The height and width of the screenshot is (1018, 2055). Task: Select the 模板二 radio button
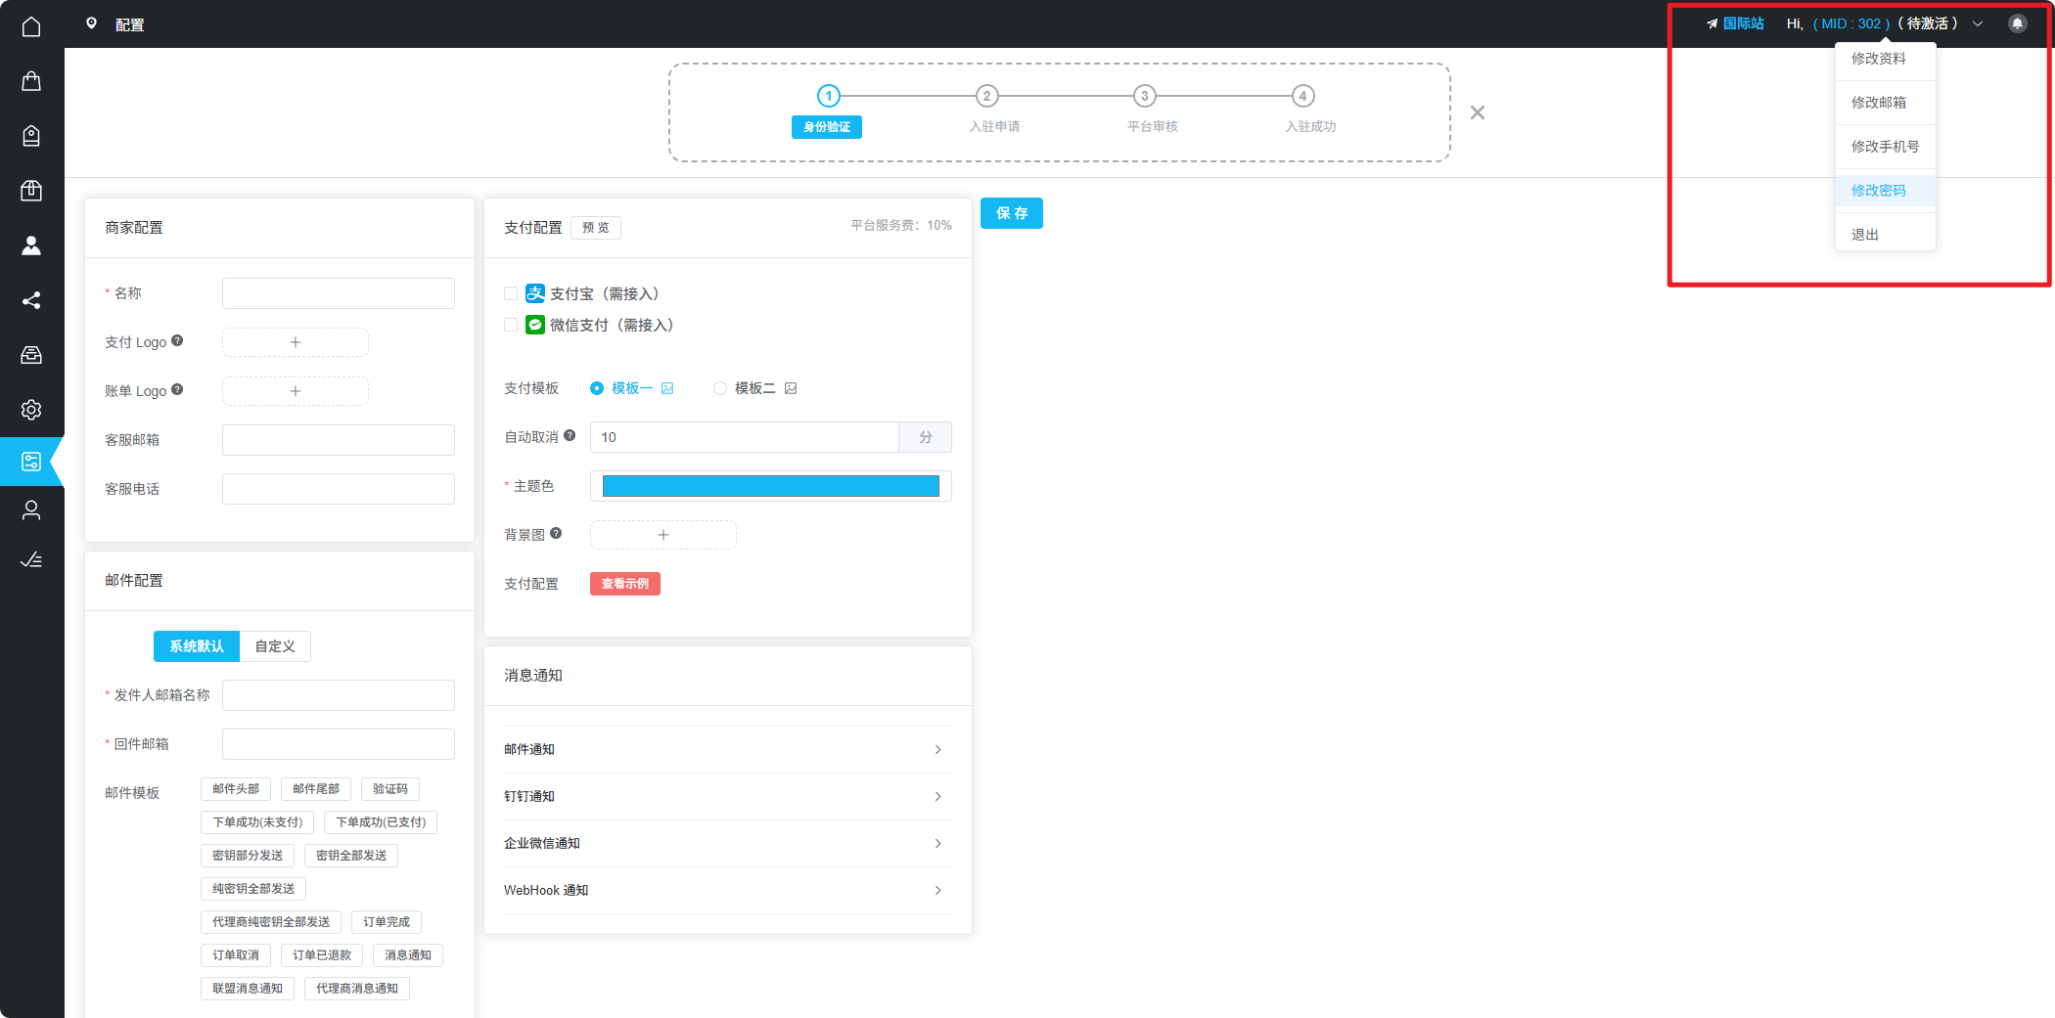[720, 388]
